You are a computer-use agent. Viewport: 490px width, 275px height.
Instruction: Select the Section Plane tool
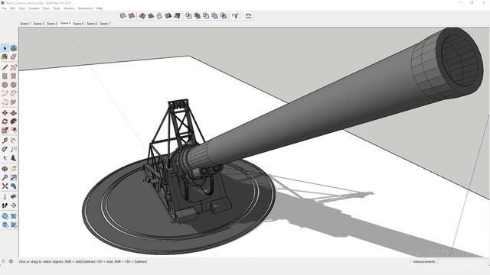14,205
